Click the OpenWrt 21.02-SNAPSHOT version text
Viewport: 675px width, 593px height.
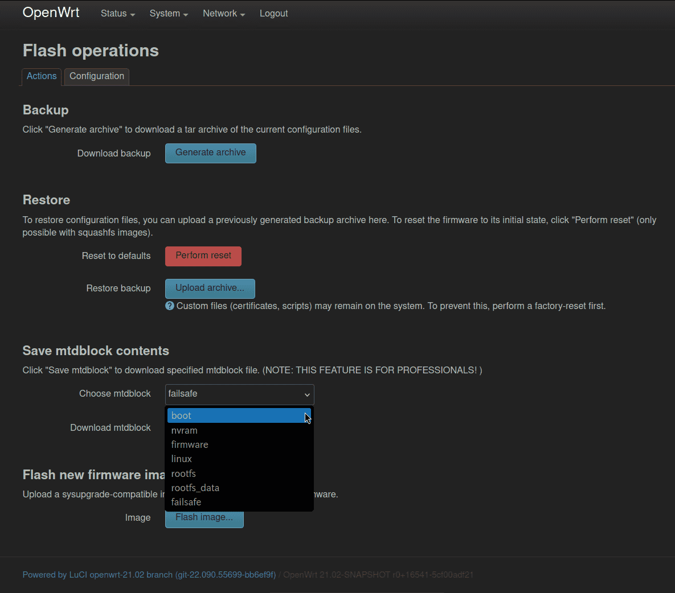378,575
